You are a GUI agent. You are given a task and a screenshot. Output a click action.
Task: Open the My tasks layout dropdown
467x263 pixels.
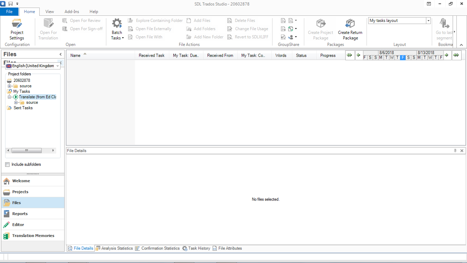coord(428,20)
